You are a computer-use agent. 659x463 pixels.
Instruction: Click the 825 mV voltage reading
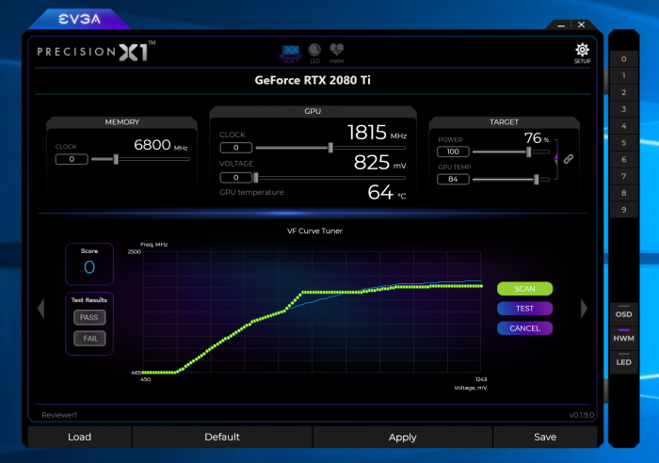click(x=380, y=163)
